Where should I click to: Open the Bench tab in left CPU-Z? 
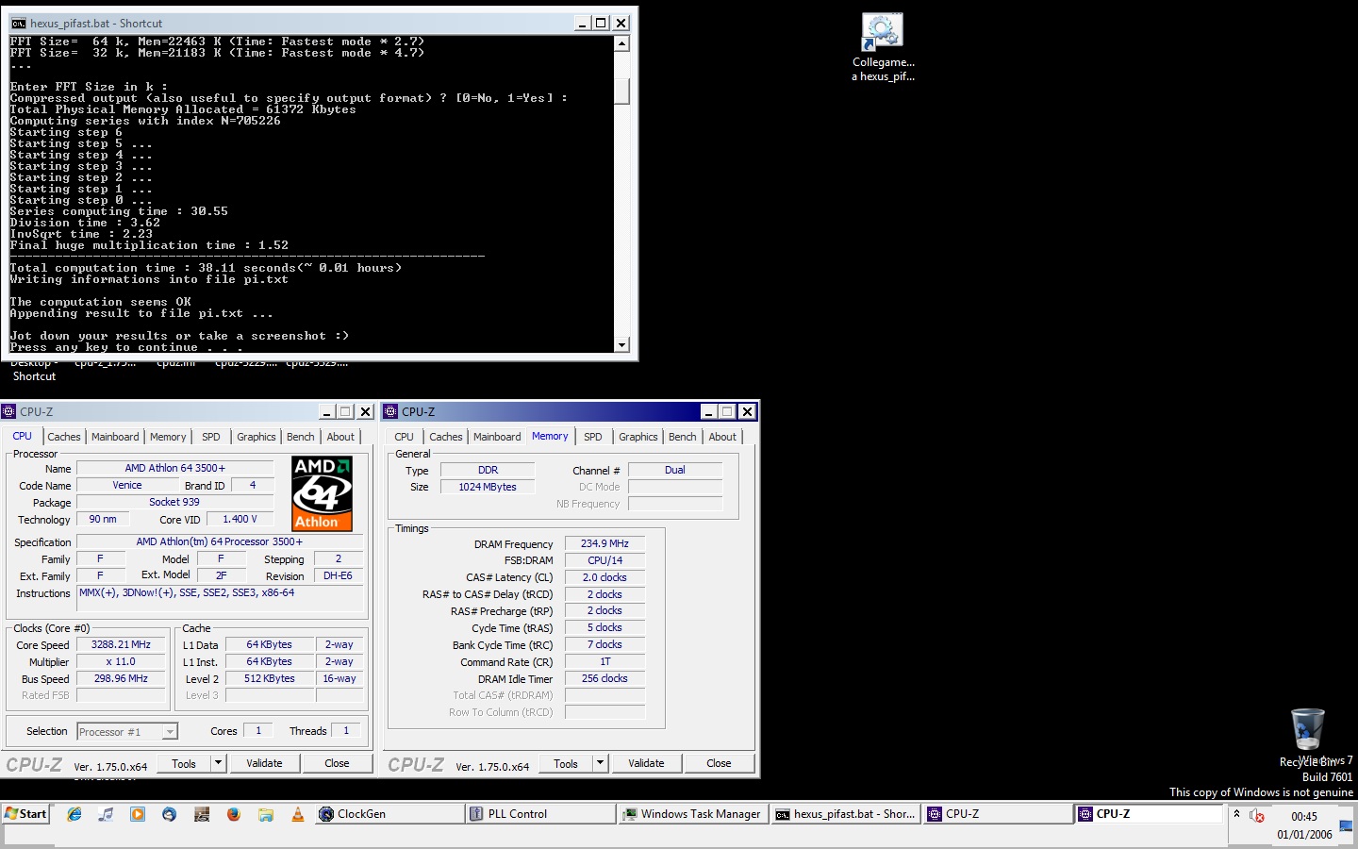(x=301, y=437)
